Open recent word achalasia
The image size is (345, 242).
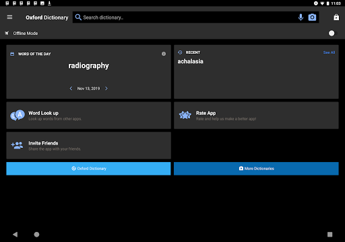tap(191, 61)
